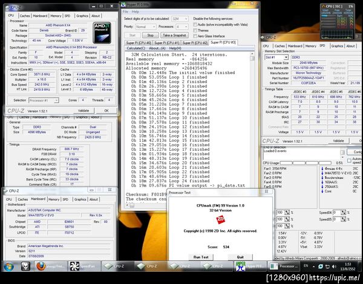Click the CPU-Z mainboard window title icon

[5, 191]
